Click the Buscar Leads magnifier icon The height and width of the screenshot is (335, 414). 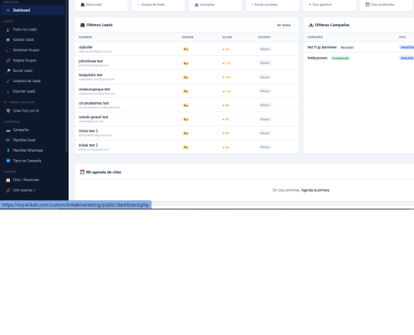coord(8,71)
